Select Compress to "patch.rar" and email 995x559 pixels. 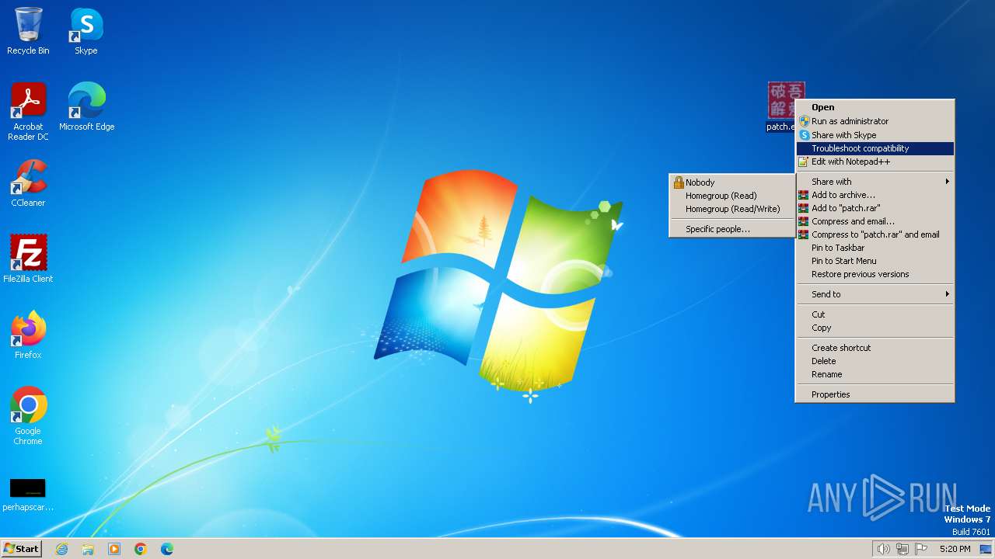875,234
